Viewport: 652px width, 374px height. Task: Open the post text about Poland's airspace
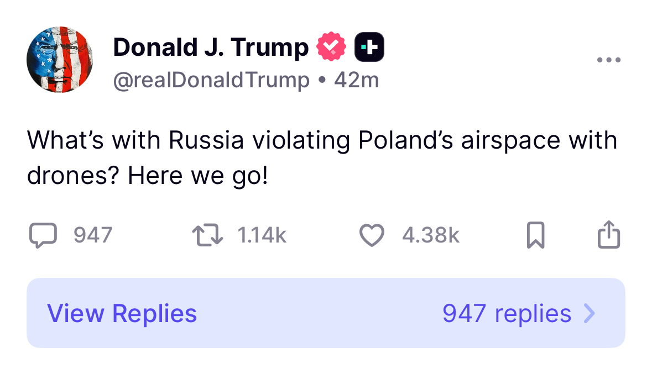coord(322,141)
